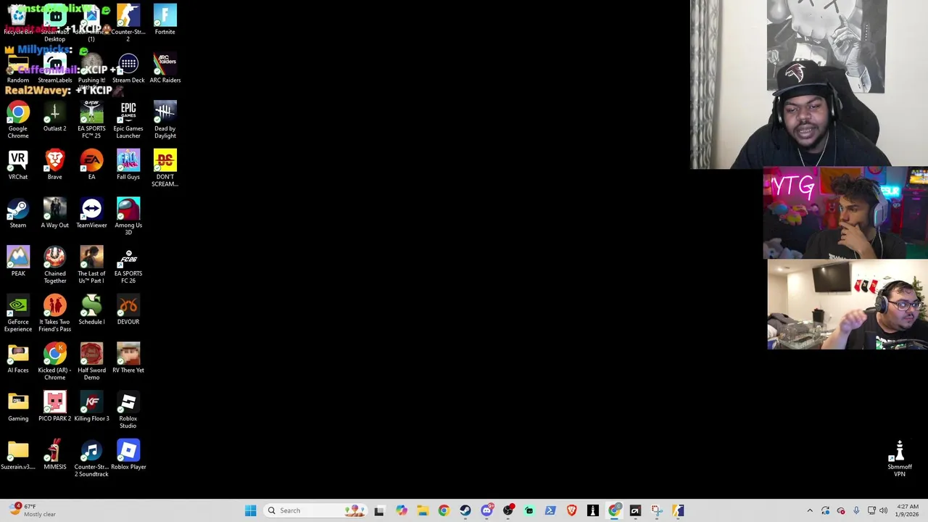
Task: Open the Counter-Strike 2 desktop shortcut
Action: (128, 23)
